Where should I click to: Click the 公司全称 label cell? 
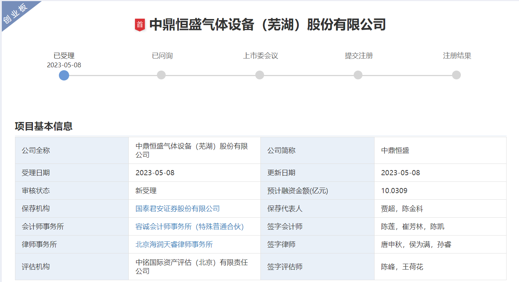click(x=72, y=150)
